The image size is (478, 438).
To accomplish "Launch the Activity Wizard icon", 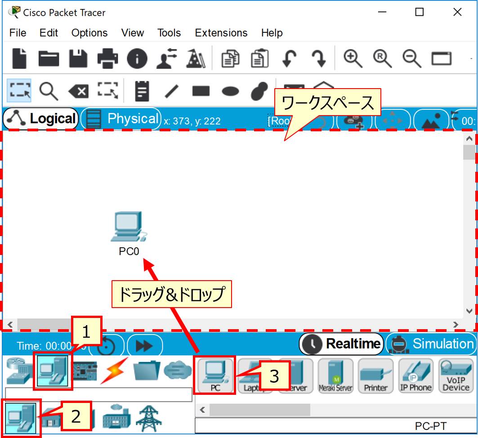I will click(x=196, y=58).
